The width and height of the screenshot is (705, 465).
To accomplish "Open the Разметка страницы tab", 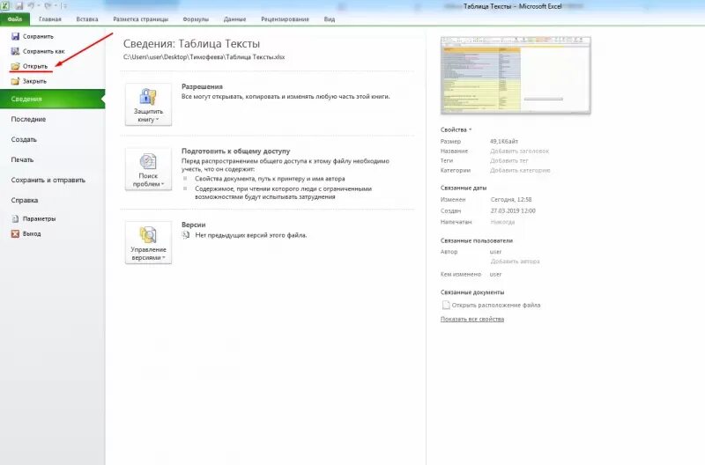I will pos(140,19).
